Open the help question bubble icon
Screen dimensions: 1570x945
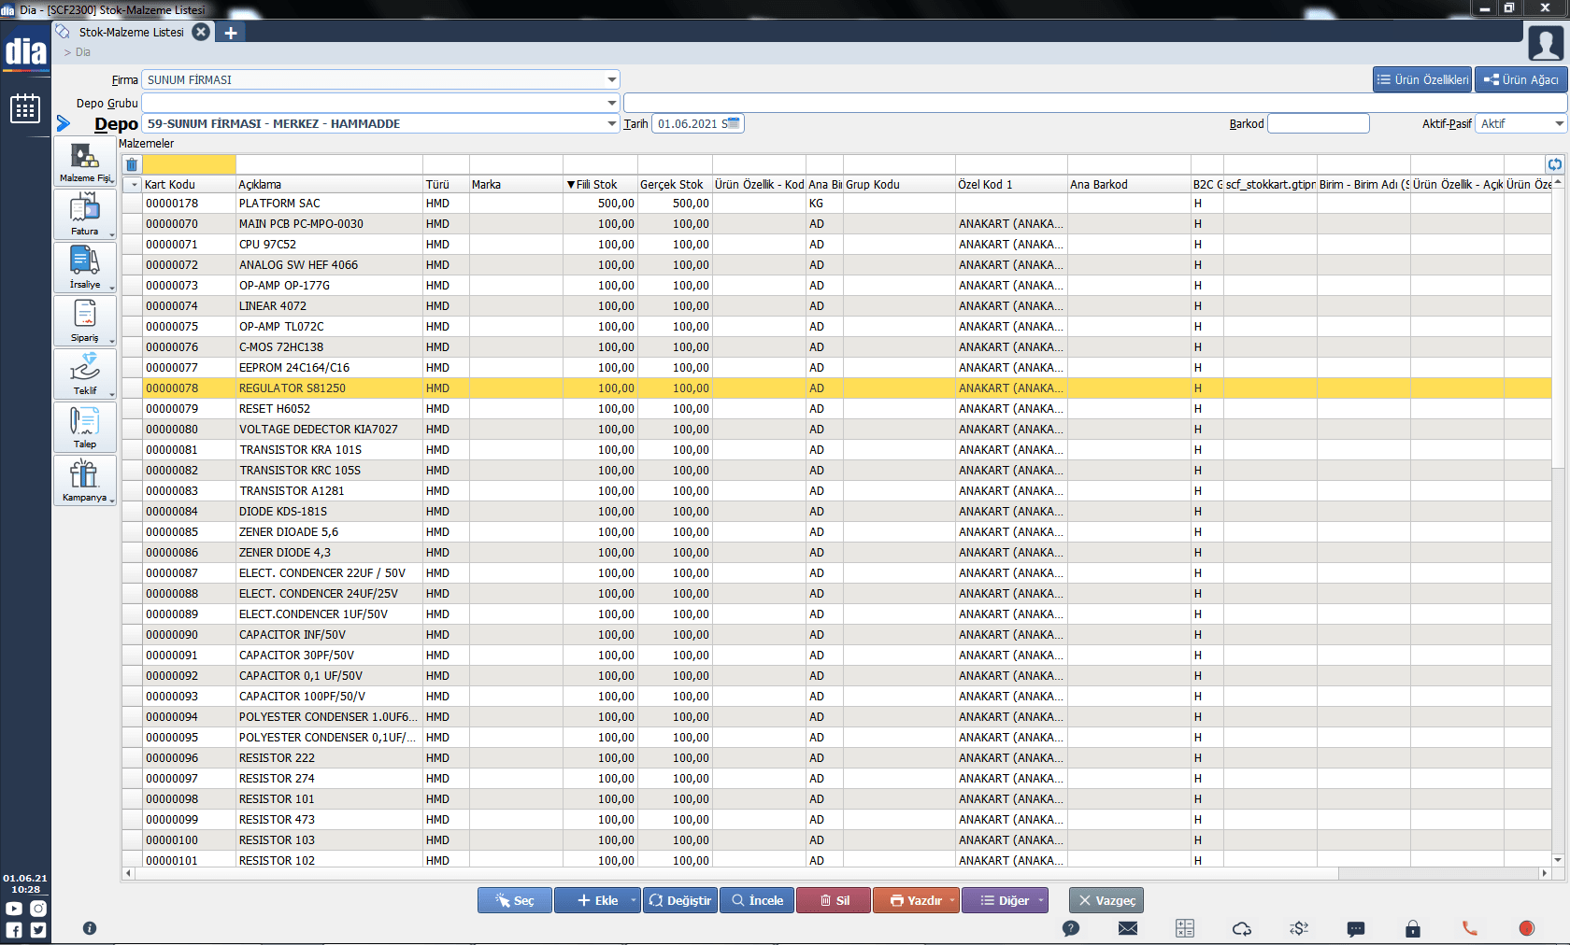coord(1071,928)
